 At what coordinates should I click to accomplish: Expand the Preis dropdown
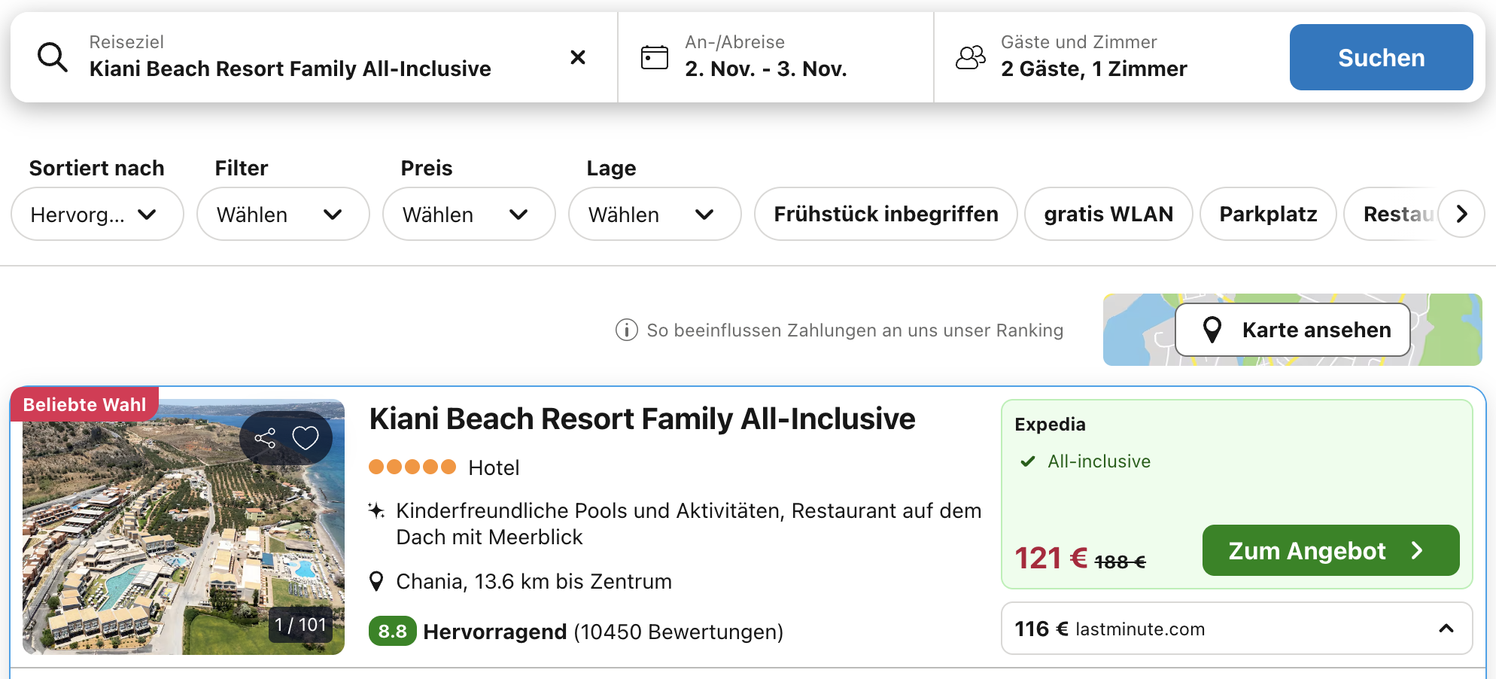coord(468,215)
